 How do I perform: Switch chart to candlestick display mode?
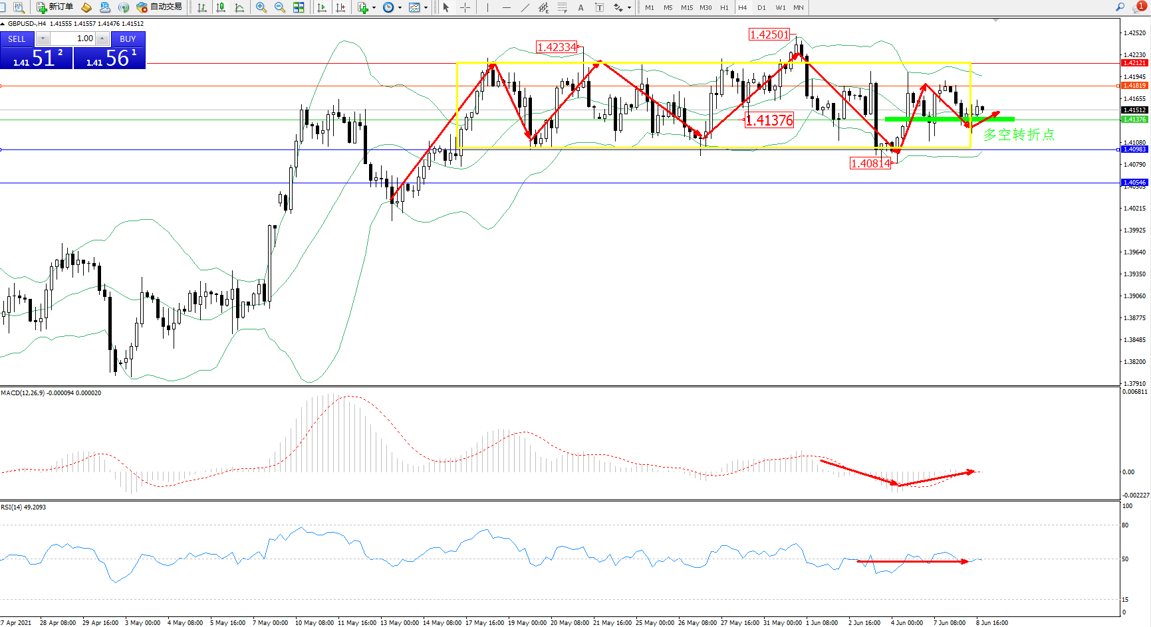(x=221, y=7)
